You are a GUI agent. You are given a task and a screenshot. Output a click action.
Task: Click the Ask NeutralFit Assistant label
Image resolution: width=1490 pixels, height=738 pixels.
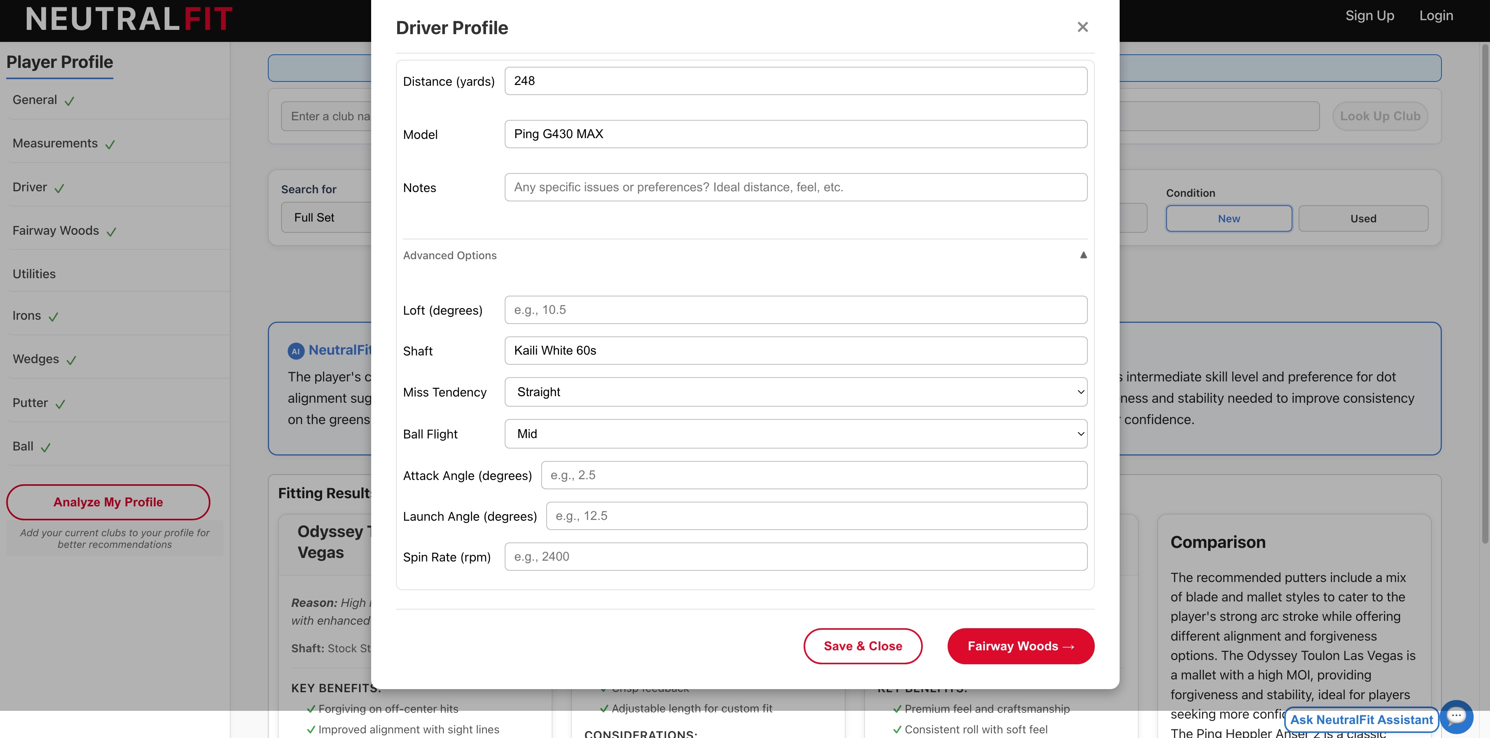[x=1361, y=719]
